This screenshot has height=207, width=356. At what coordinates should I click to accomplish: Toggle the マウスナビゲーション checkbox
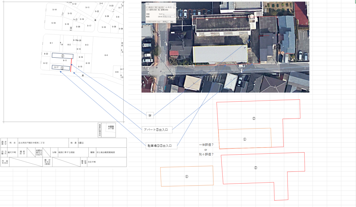point(147,22)
